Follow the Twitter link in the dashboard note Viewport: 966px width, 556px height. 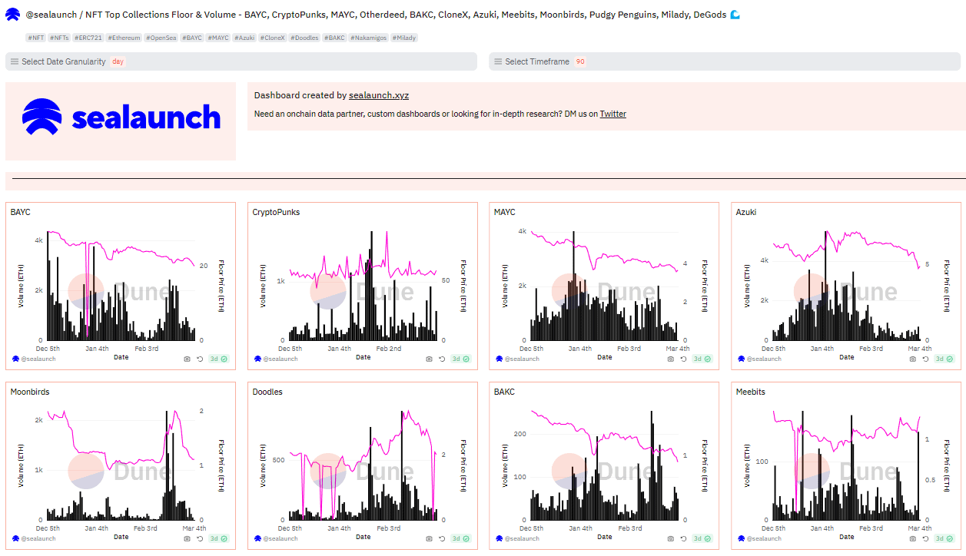(x=612, y=114)
